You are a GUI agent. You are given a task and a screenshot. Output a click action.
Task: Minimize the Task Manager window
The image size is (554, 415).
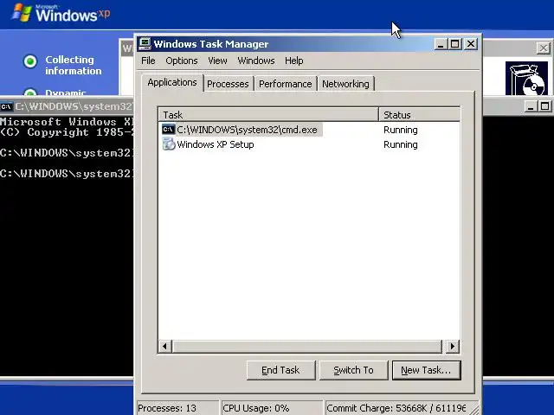click(x=441, y=44)
